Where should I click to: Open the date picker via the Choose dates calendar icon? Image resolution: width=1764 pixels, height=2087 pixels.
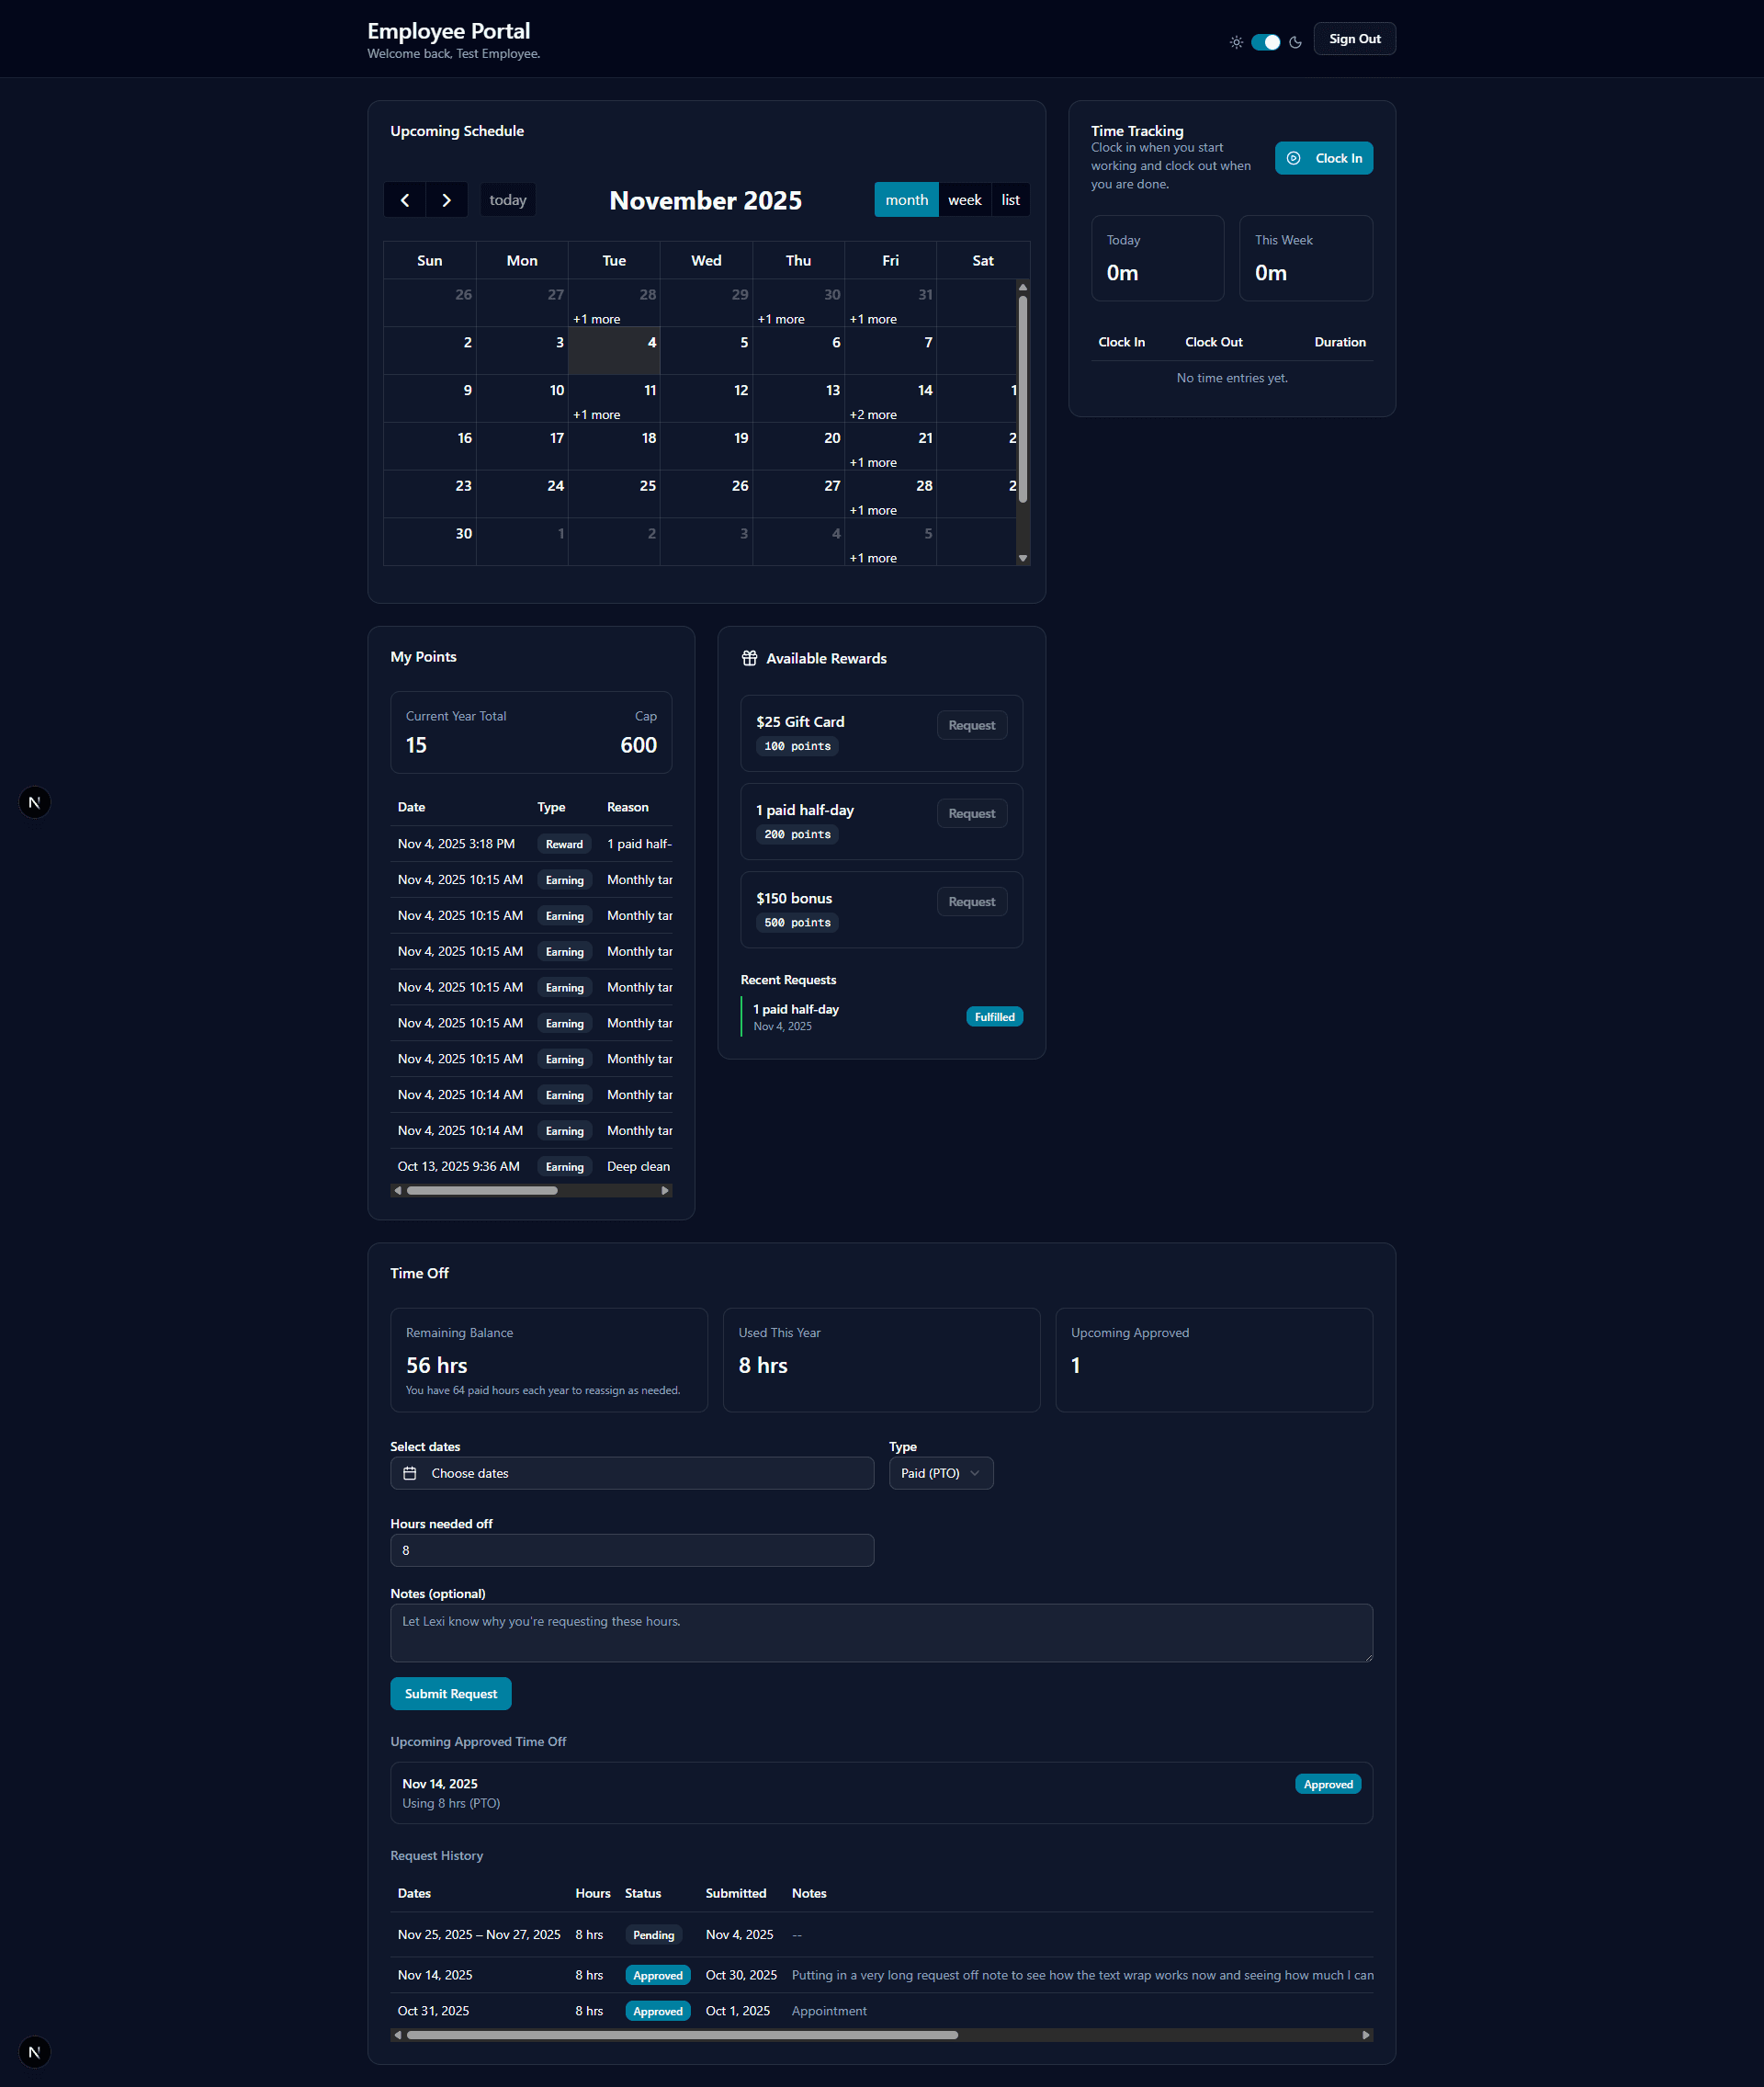(410, 1472)
